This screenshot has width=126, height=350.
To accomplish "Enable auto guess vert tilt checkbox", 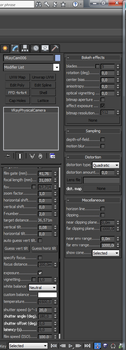I will pos(40,240).
